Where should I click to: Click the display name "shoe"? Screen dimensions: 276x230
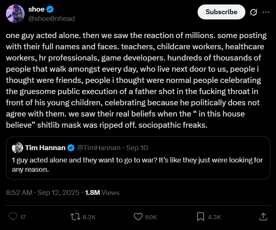36,9
